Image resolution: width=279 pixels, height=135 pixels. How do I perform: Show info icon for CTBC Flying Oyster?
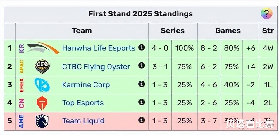[142, 65]
